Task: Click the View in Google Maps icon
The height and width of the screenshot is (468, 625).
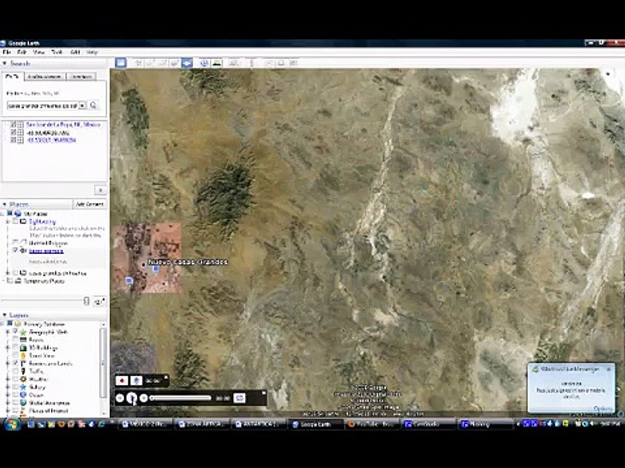Action: coord(294,62)
